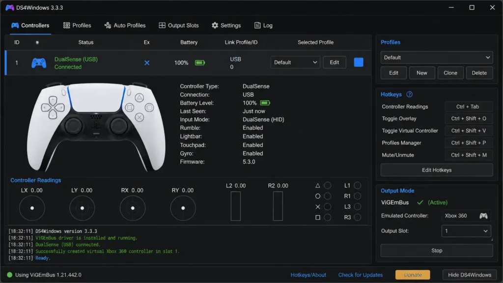
Task: Click the lightbar blue color swatch
Action: [x=359, y=62]
